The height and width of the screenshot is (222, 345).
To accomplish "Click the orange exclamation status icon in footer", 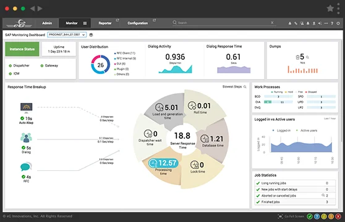I will pos(331,216).
